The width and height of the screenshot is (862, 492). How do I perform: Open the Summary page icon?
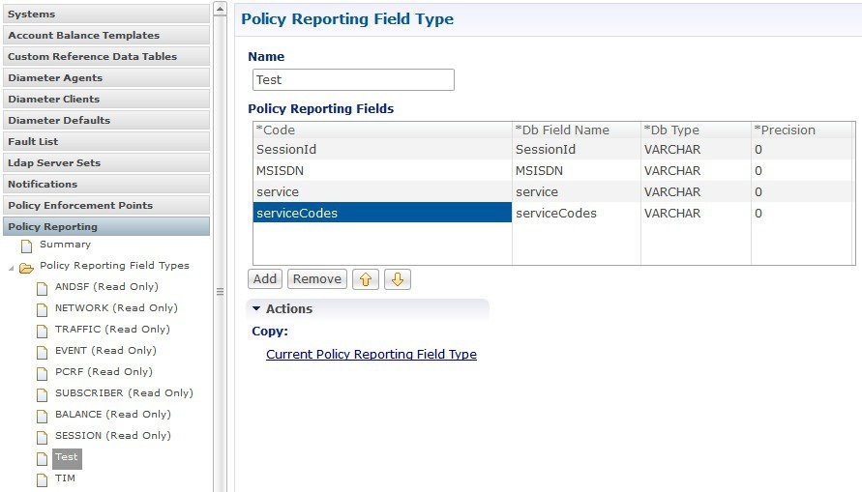[26, 245]
